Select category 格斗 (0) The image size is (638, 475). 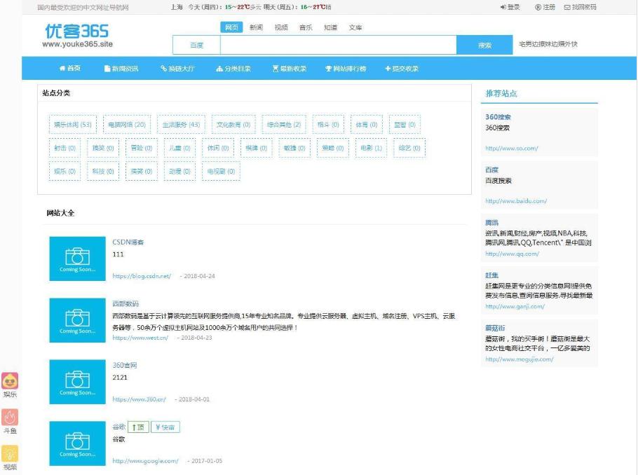point(328,125)
